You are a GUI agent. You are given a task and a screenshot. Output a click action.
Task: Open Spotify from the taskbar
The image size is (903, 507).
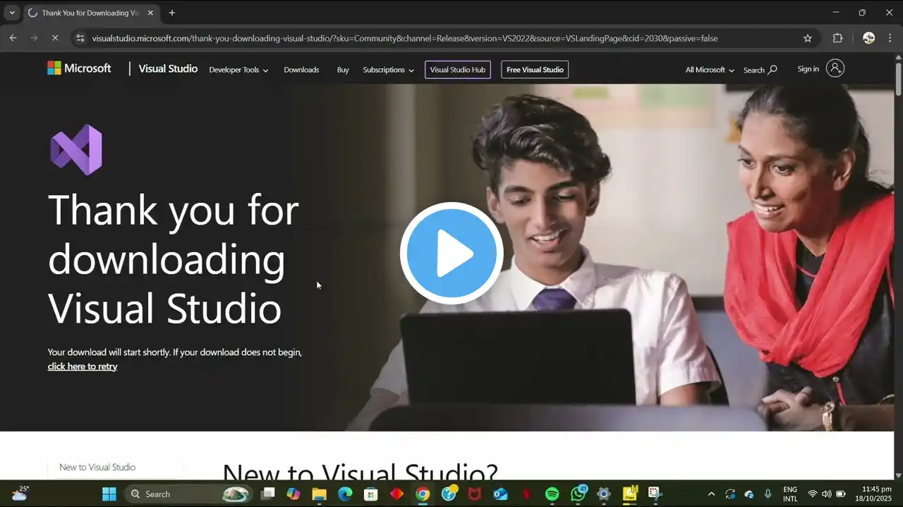tap(552, 494)
